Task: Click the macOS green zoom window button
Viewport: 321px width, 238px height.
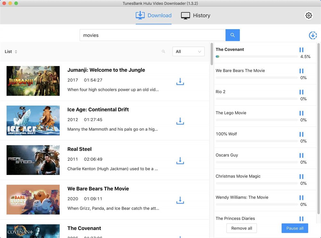Action: point(16,3)
